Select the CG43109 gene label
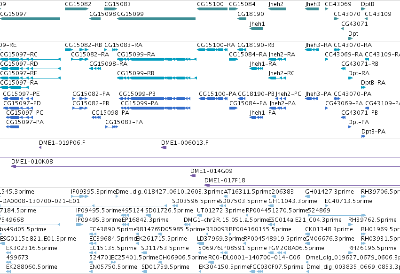400x274 pixels. pos(378,14)
